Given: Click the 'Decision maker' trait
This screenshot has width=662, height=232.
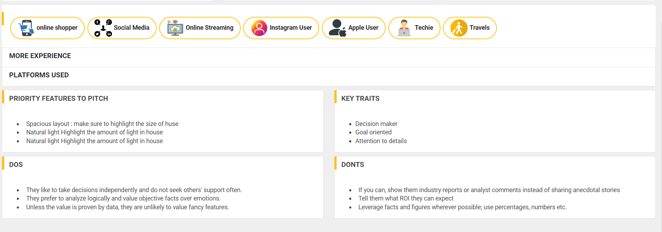Looking at the screenshot, I should click(376, 124).
